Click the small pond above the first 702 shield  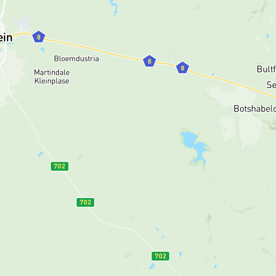tap(40, 154)
